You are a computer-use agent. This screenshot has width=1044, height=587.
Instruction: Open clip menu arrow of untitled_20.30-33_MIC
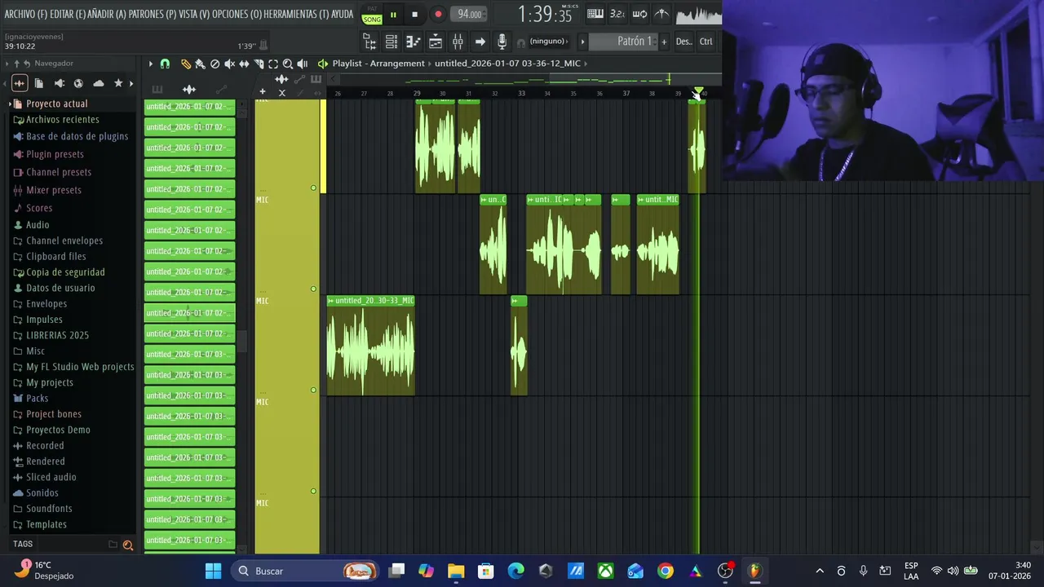330,301
